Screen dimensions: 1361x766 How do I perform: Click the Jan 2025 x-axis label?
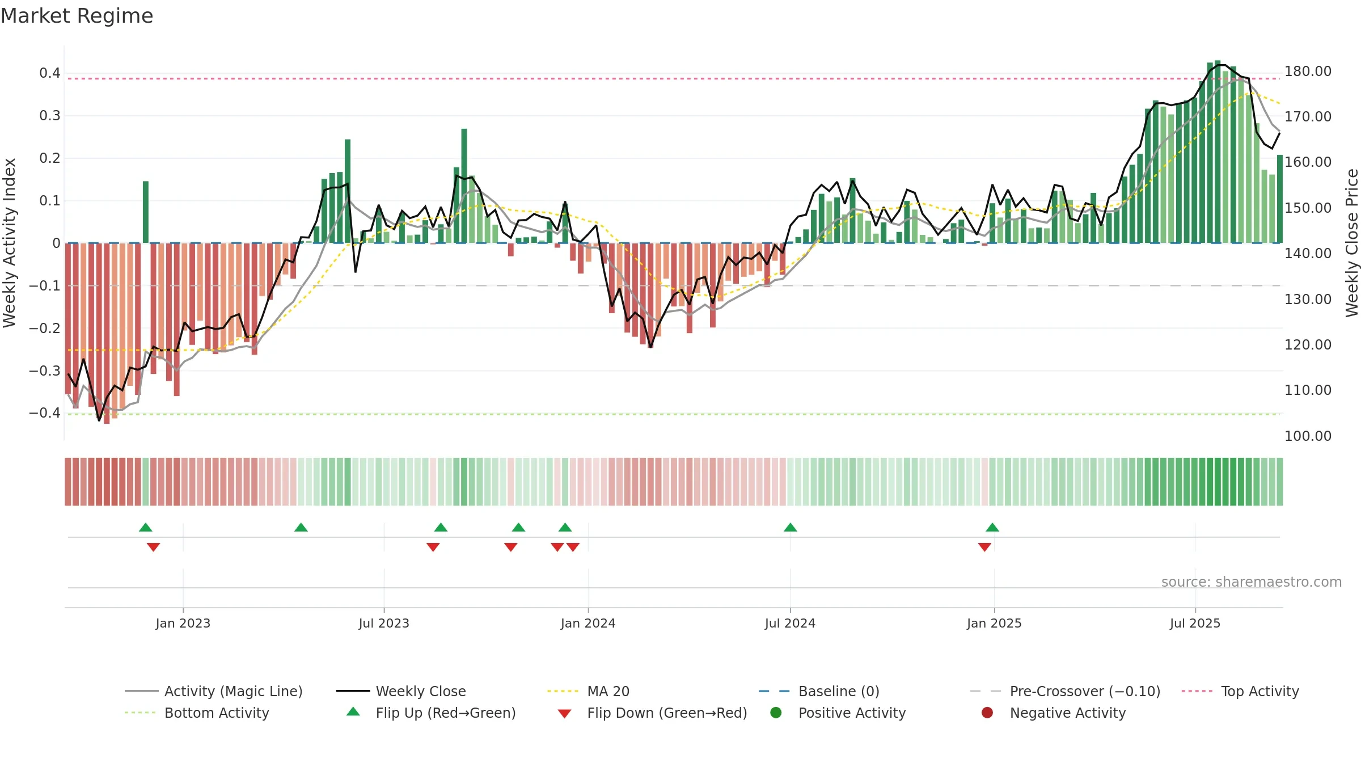pos(994,624)
